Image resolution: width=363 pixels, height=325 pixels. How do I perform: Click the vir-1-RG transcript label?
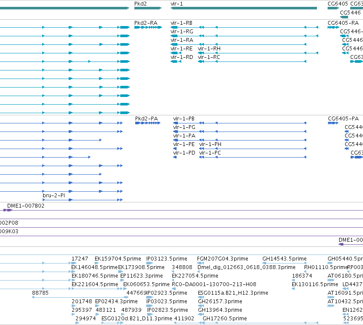(x=182, y=32)
